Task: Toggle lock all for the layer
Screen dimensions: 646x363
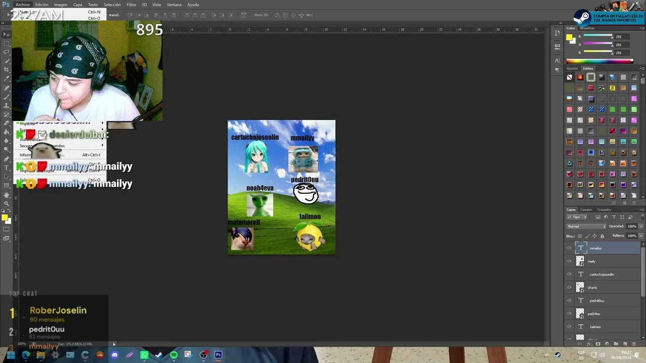Action: [602, 236]
